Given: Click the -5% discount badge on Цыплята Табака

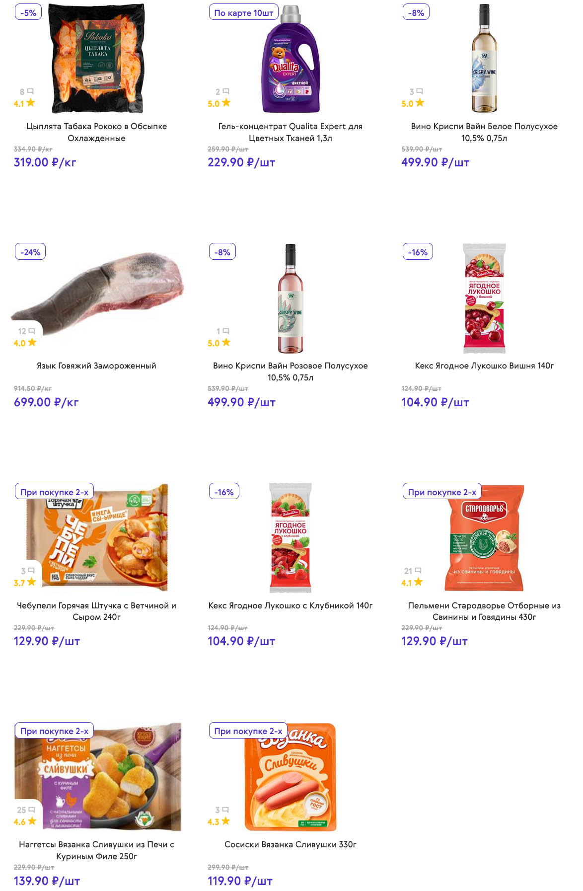Looking at the screenshot, I should (x=28, y=12).
